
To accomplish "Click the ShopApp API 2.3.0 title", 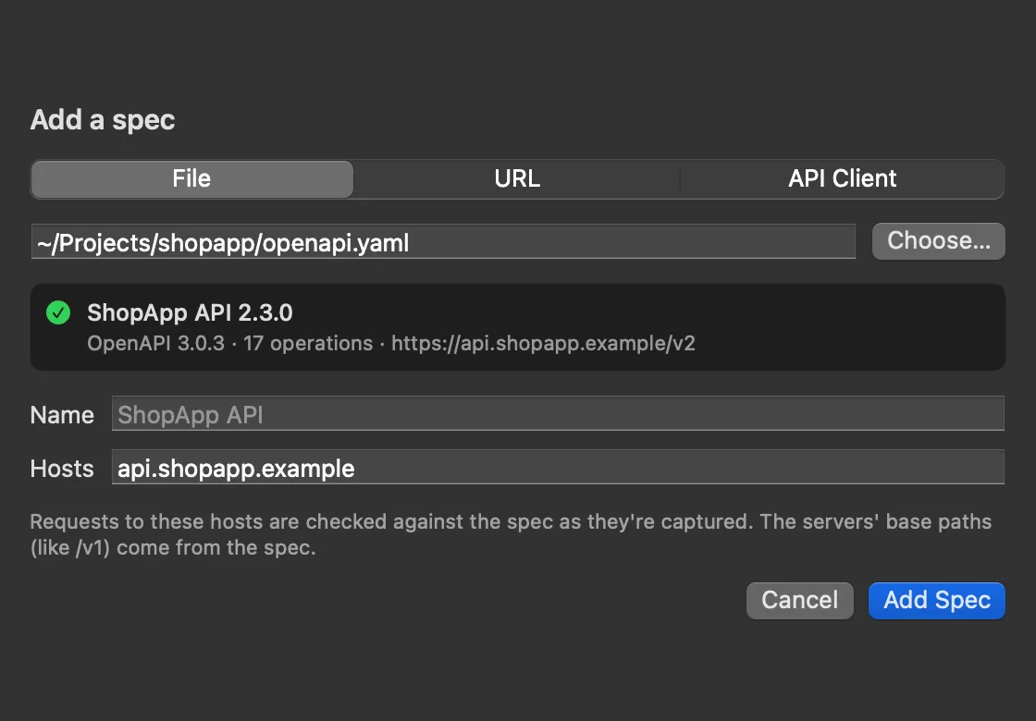I will [190, 312].
